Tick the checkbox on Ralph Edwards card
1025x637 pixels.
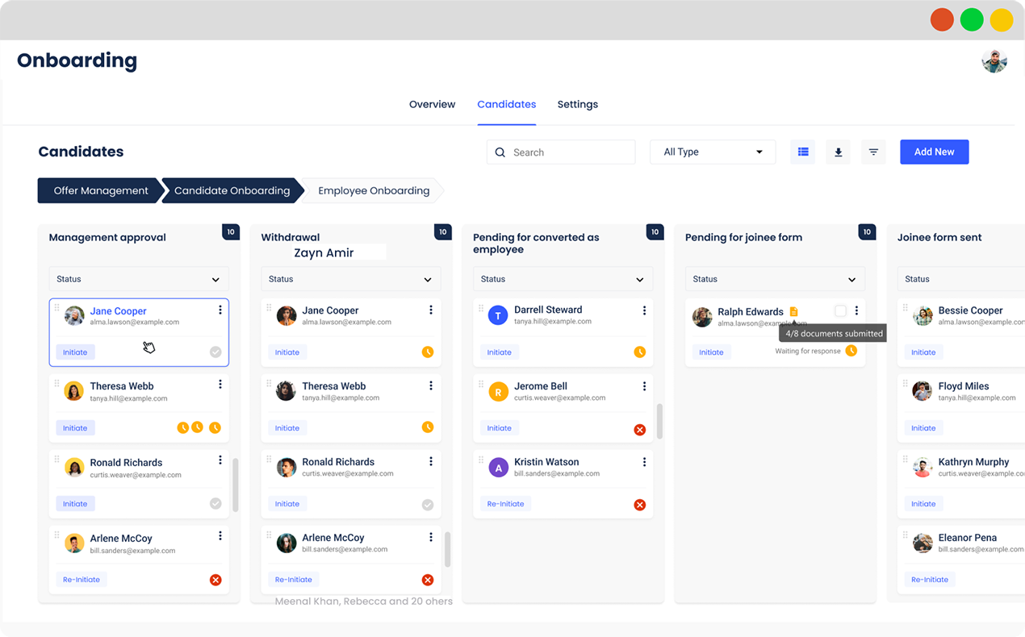[840, 310]
